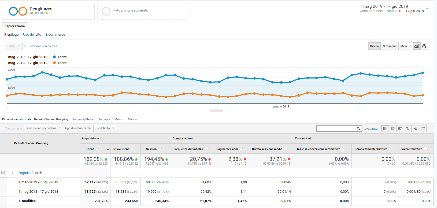
Task: Select the pivot table view icon
Action: pos(423,129)
